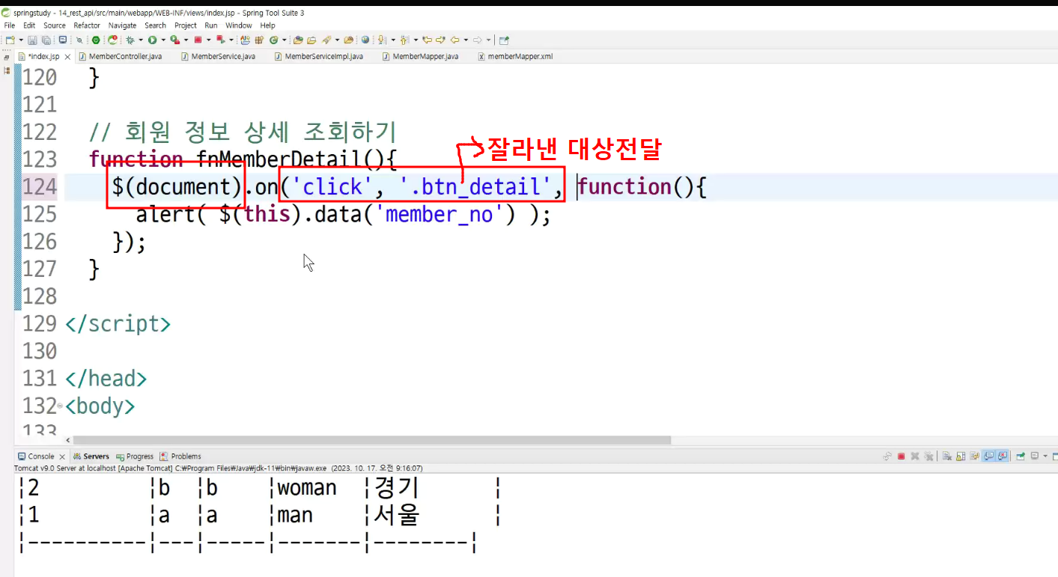Select the Progress view tab
The width and height of the screenshot is (1058, 577).
tap(135, 456)
